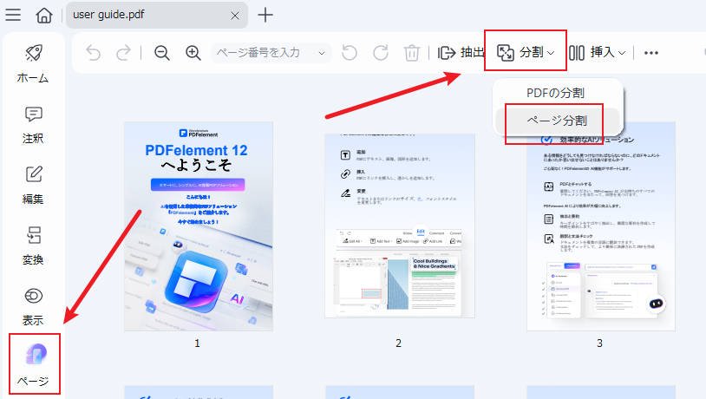The height and width of the screenshot is (399, 706).
Task: Select page 2 thumbnail
Action: [399, 226]
